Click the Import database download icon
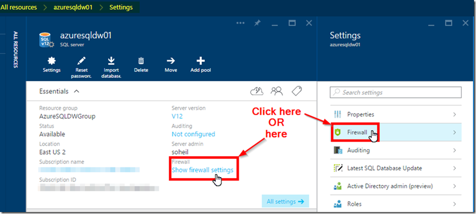 tap(111, 61)
